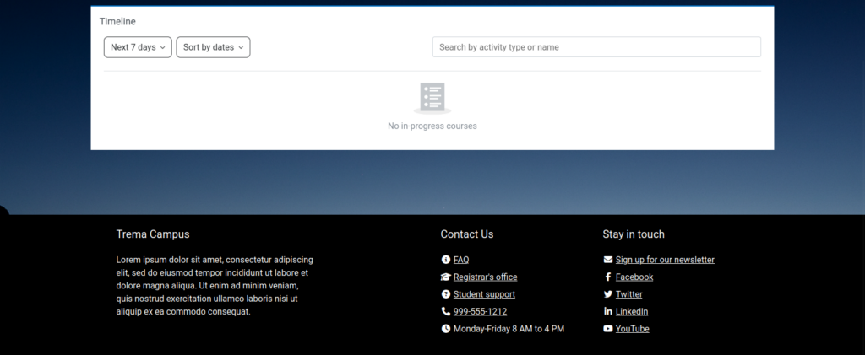Click the question mark Student support icon
The height and width of the screenshot is (355, 865).
[445, 294]
